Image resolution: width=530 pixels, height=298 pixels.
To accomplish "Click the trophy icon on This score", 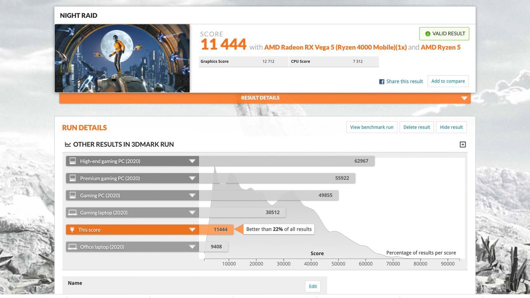I will pyautogui.click(x=72, y=229).
